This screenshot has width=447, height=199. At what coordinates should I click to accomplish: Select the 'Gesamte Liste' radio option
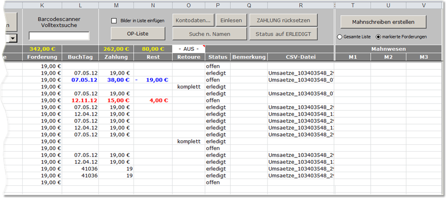click(340, 37)
